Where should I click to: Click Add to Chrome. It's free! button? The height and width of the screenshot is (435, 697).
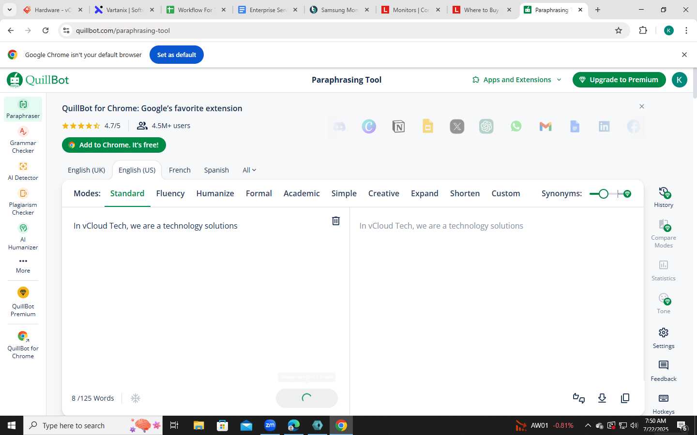coord(114,145)
